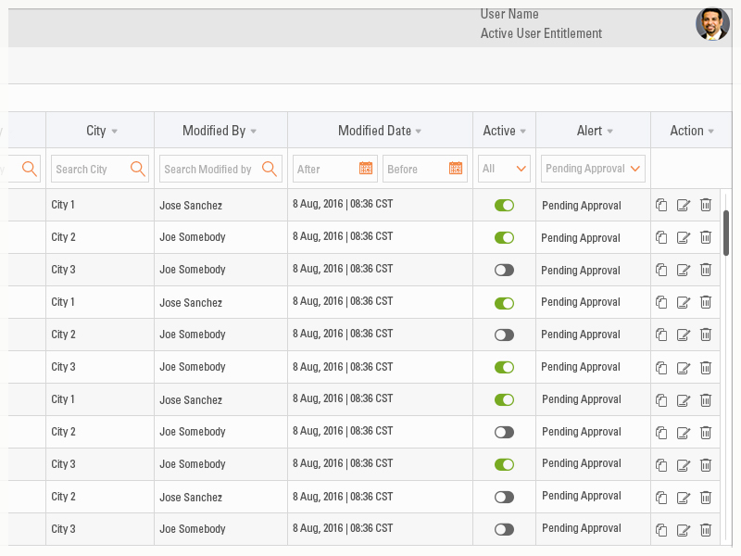This screenshot has width=741, height=556.
Task: Delete the third row, City 3 Joe Somebody
Action: [x=706, y=270]
